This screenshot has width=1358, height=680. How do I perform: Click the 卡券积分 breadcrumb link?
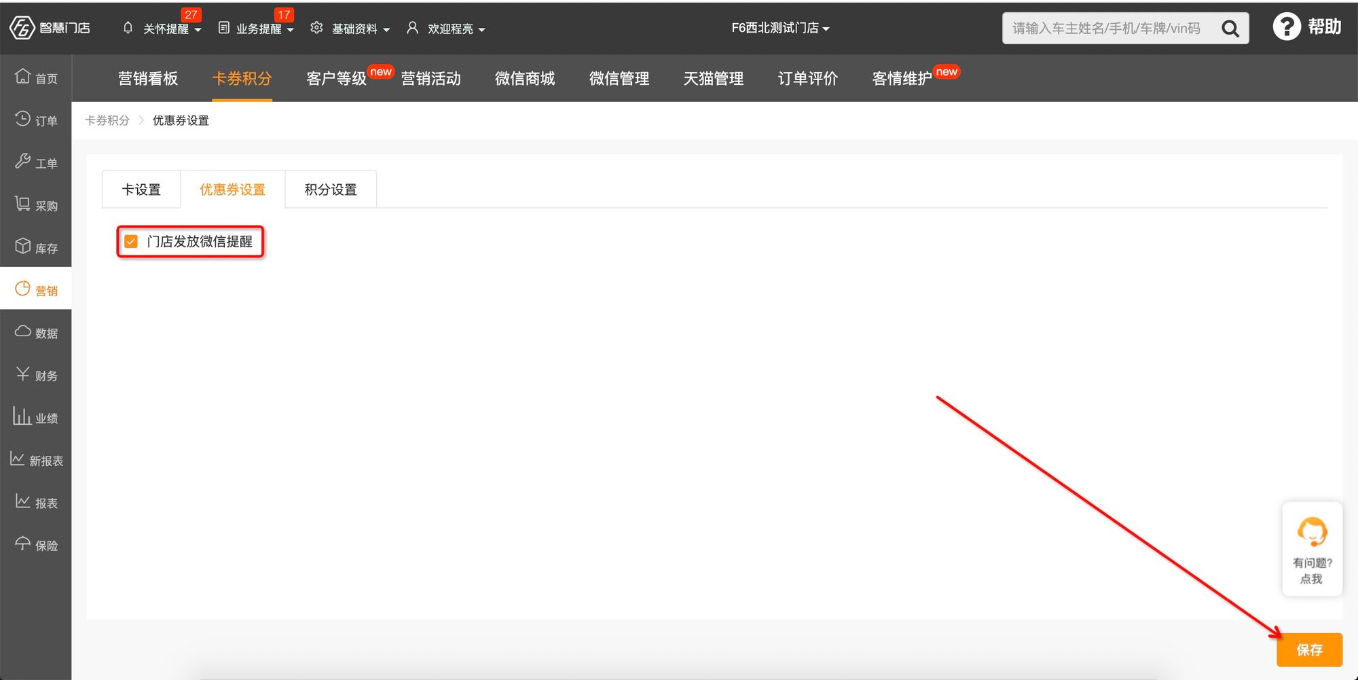(x=107, y=120)
